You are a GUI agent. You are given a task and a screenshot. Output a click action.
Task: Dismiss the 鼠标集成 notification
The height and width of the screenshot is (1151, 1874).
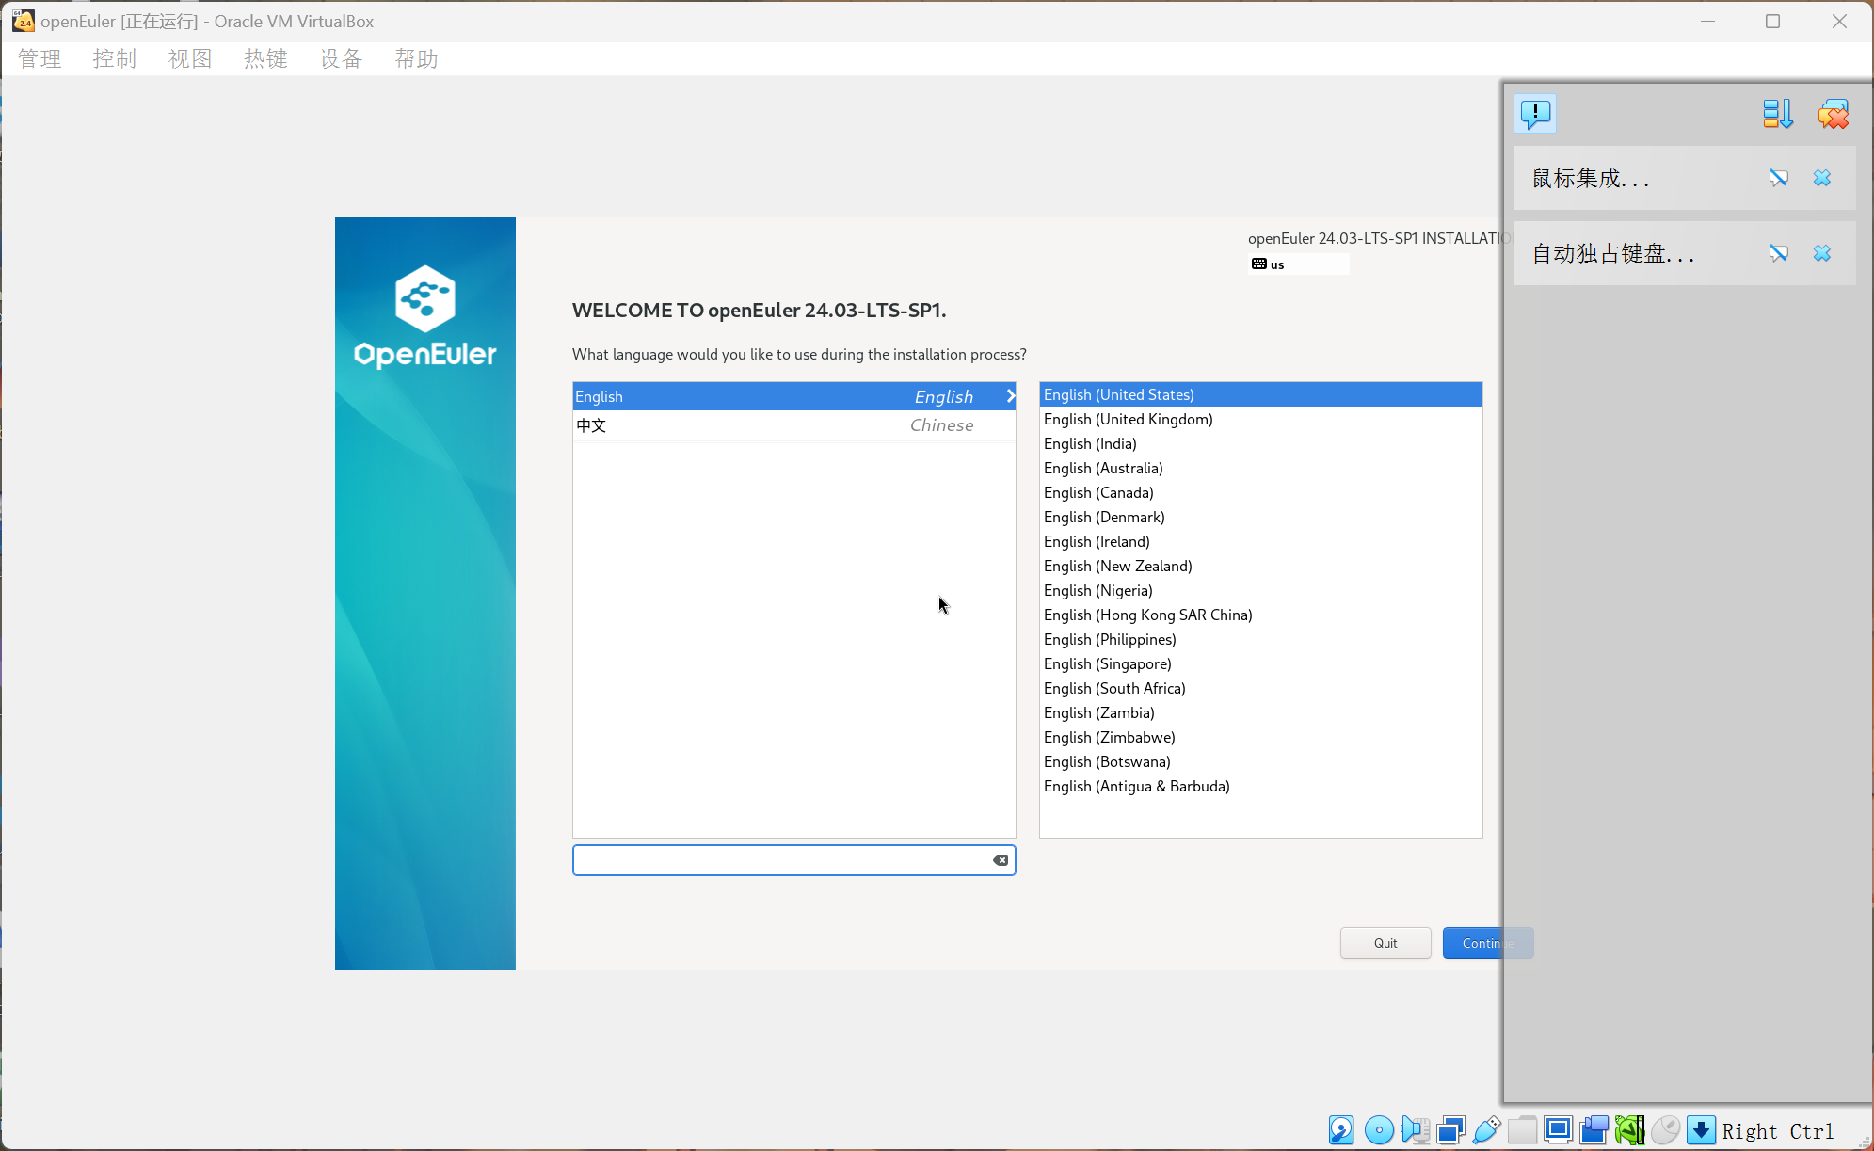[1822, 178]
